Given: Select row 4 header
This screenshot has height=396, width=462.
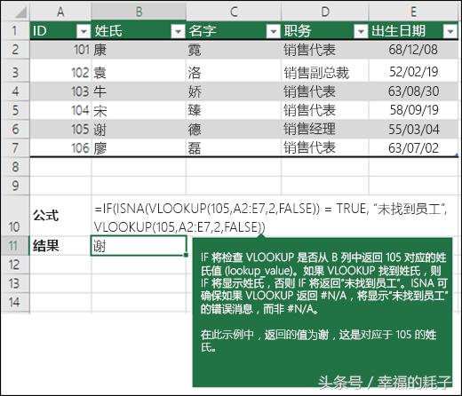Looking at the screenshot, I should pos(15,91).
